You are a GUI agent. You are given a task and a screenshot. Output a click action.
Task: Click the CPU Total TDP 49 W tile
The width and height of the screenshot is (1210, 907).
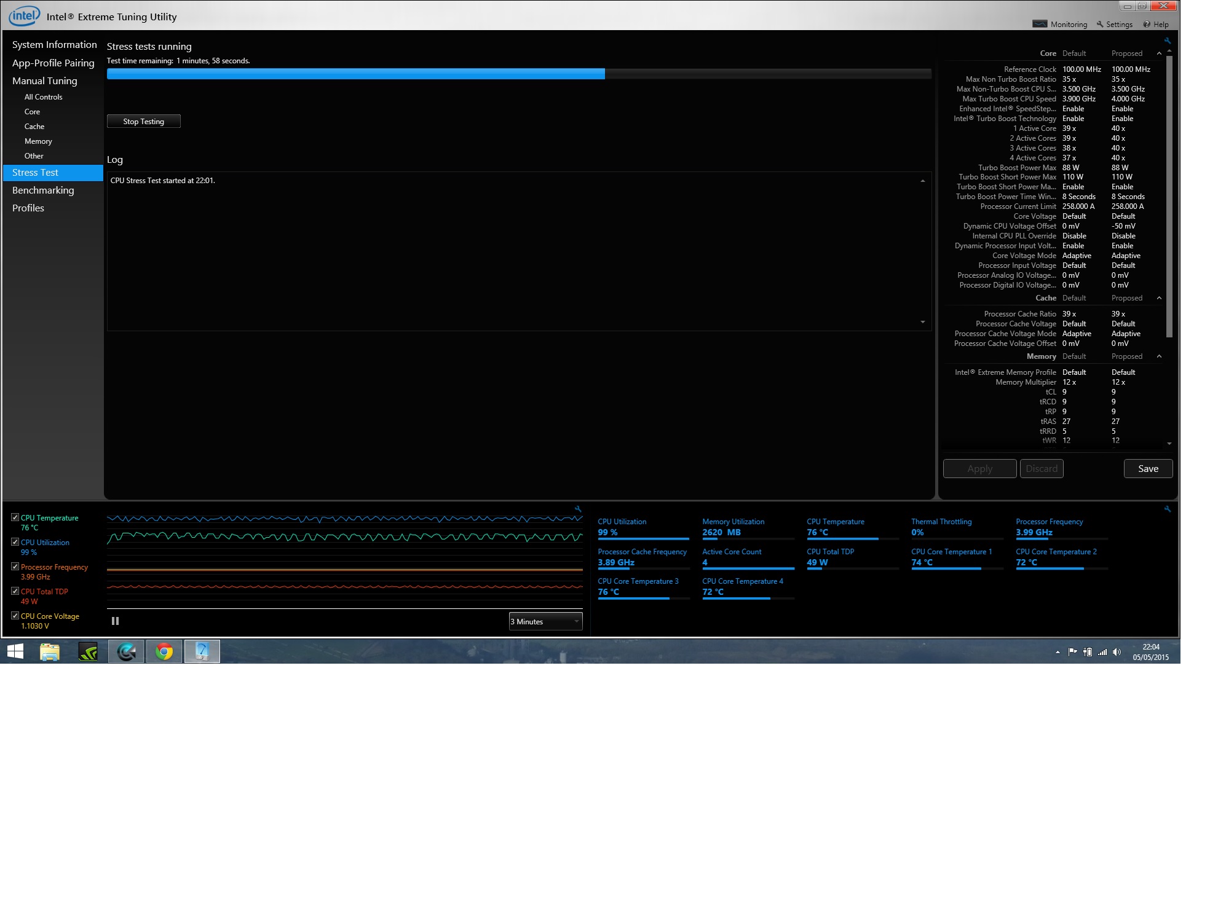tap(853, 558)
